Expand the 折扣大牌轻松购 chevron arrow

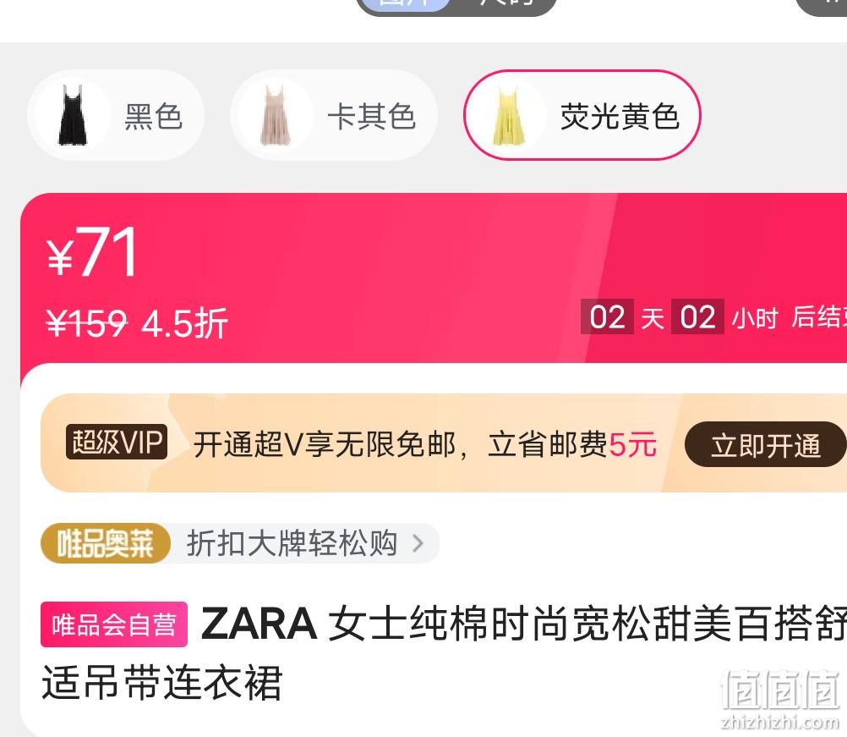418,543
